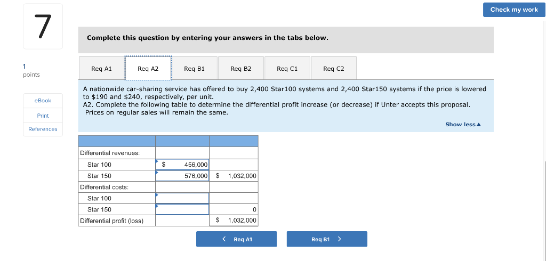Select Star 150 differential costs input
This screenshot has width=546, height=261.
tap(182, 209)
